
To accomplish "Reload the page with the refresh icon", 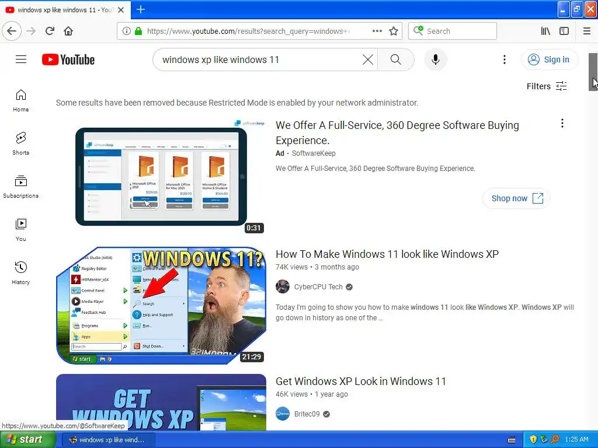I will point(50,31).
